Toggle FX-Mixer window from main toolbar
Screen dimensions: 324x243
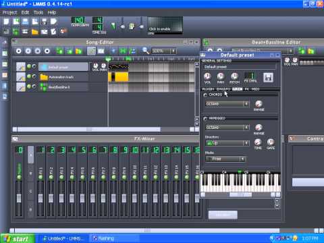[x=44, y=32]
